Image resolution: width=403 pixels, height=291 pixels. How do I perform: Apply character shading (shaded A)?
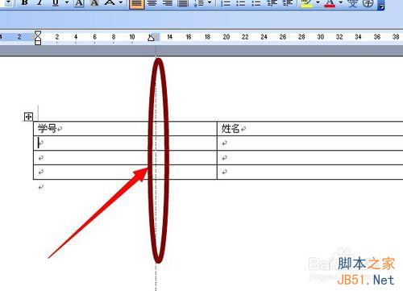point(94,2)
